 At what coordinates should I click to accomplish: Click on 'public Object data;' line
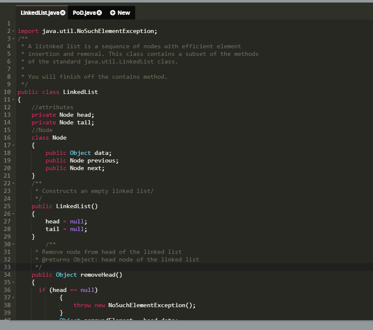click(78, 153)
